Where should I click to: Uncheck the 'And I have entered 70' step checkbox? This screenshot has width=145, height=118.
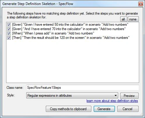9,29
